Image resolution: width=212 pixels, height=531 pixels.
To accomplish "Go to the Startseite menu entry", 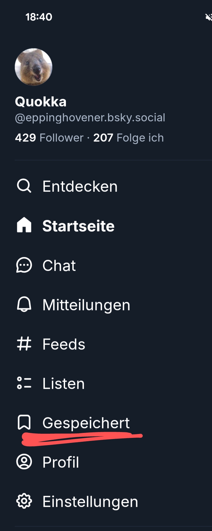I will tap(78, 226).
